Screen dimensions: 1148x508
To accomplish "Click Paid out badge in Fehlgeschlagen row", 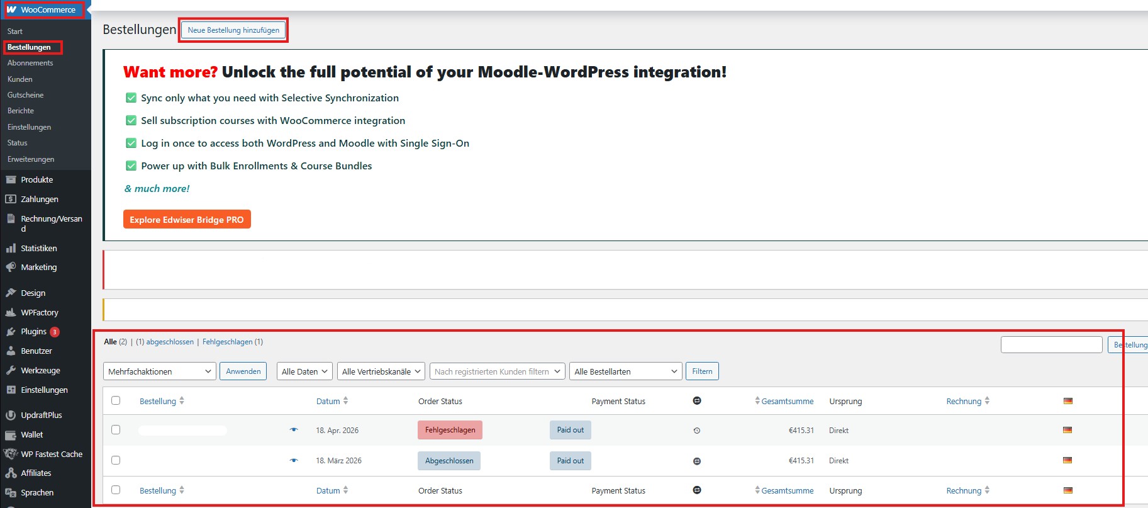I will [571, 430].
